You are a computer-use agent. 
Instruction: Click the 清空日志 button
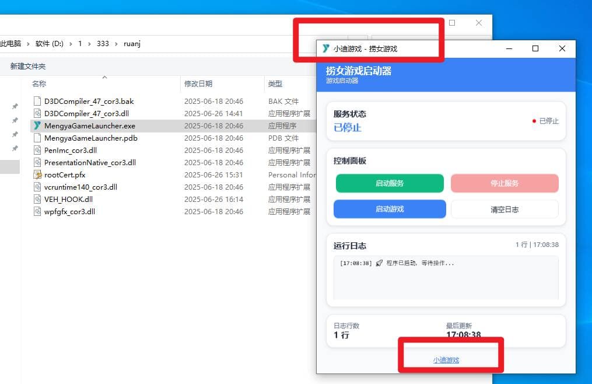point(505,209)
